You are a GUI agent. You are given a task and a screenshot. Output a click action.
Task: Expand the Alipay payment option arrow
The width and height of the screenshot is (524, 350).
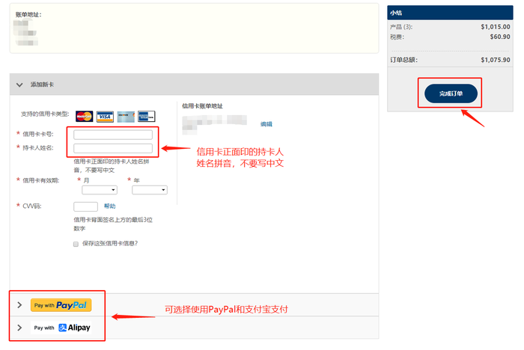(19, 328)
